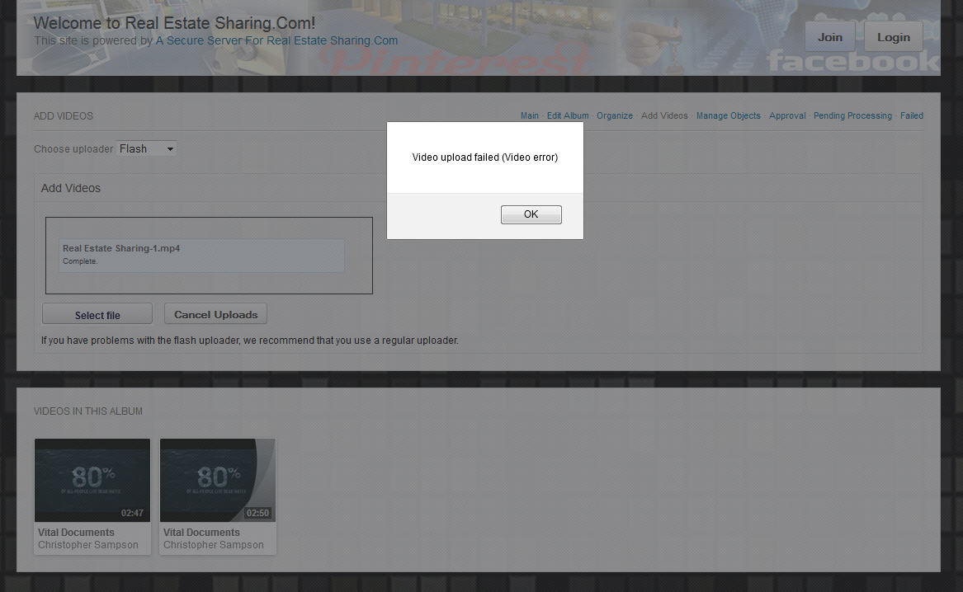
Task: Click the Add Videos panel title
Action: tap(71, 188)
